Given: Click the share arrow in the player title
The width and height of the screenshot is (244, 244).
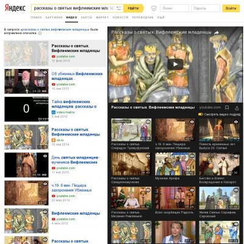Looking at the screenshot, I should coord(217,32).
